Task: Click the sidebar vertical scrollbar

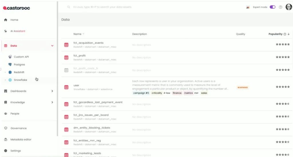Action: (57, 69)
